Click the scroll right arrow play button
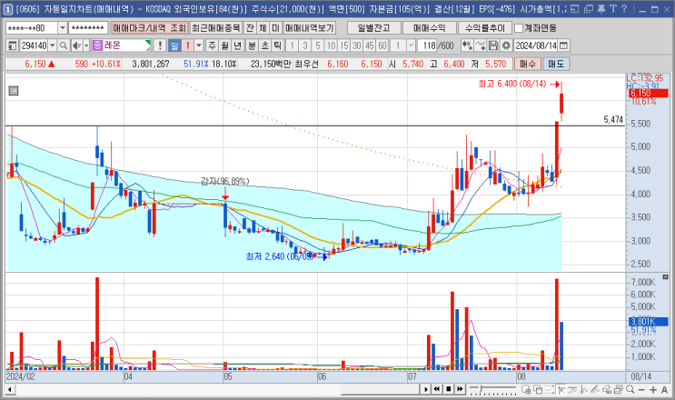675x400 pixels. (425, 389)
